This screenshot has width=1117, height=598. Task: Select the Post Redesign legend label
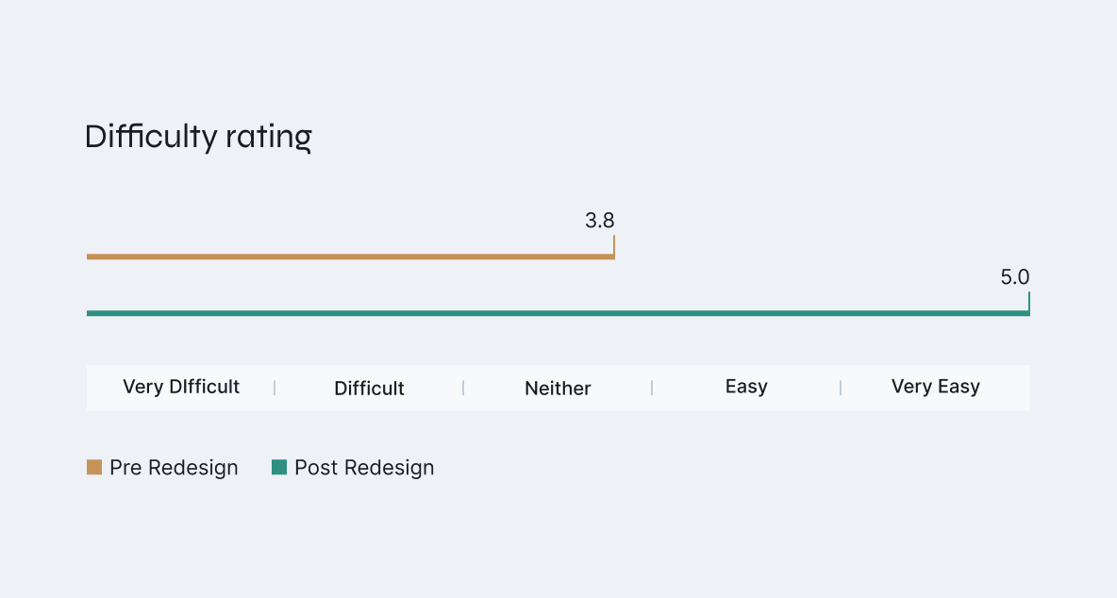click(x=364, y=468)
